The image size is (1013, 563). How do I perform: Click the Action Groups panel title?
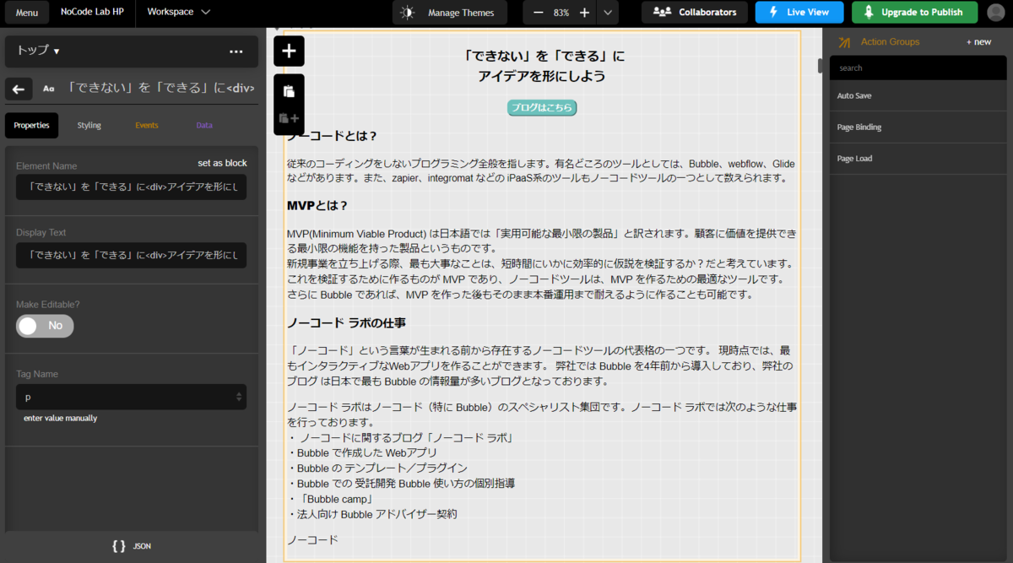click(890, 42)
